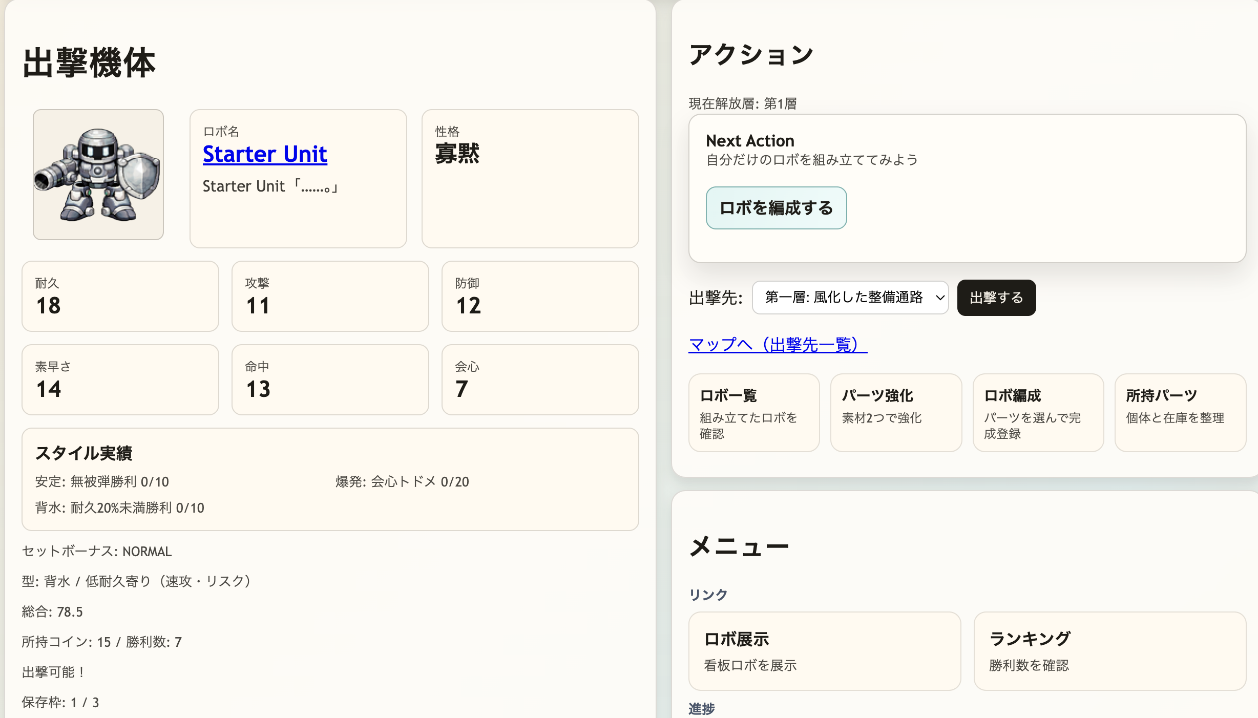Open the パーツ強化 card

pyautogui.click(x=895, y=413)
